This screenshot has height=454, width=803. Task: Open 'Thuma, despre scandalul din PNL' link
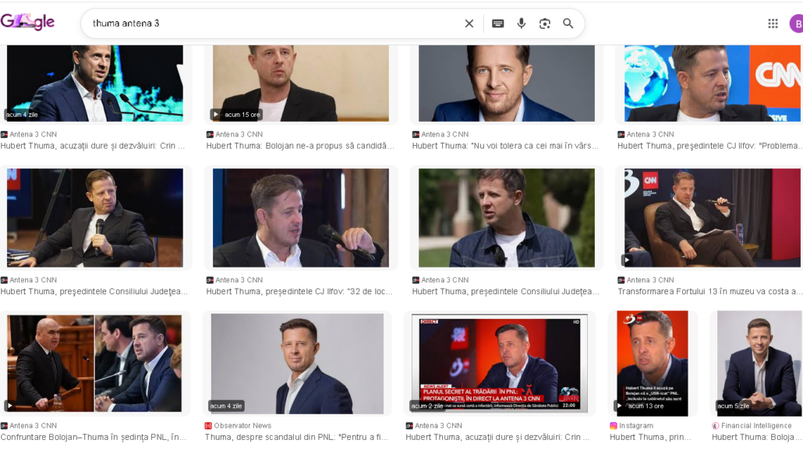coord(296,437)
